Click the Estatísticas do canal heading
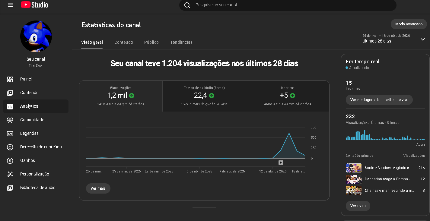This screenshot has height=221, width=430. point(111,25)
